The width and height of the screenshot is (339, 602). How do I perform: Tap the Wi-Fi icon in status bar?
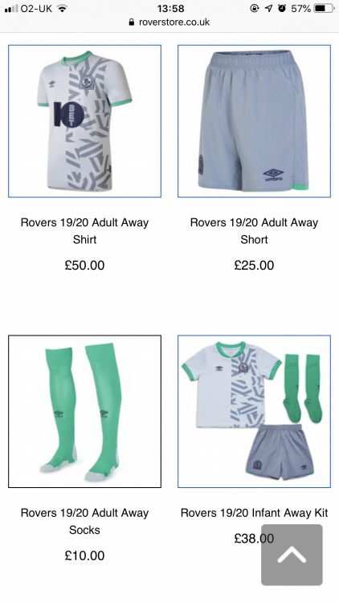point(62,8)
